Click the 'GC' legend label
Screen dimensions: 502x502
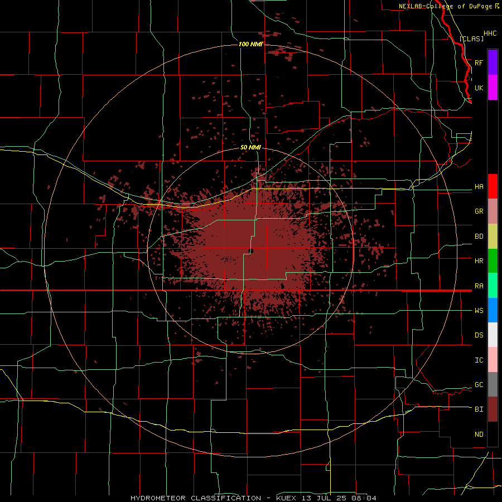point(479,385)
